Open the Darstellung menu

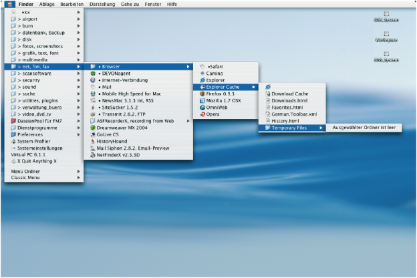(x=102, y=4)
